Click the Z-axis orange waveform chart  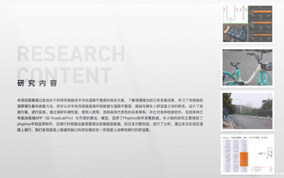260,35
